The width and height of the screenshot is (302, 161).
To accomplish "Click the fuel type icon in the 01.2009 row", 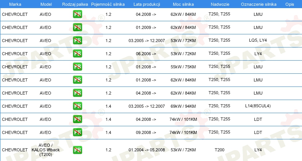I will 77,27.
